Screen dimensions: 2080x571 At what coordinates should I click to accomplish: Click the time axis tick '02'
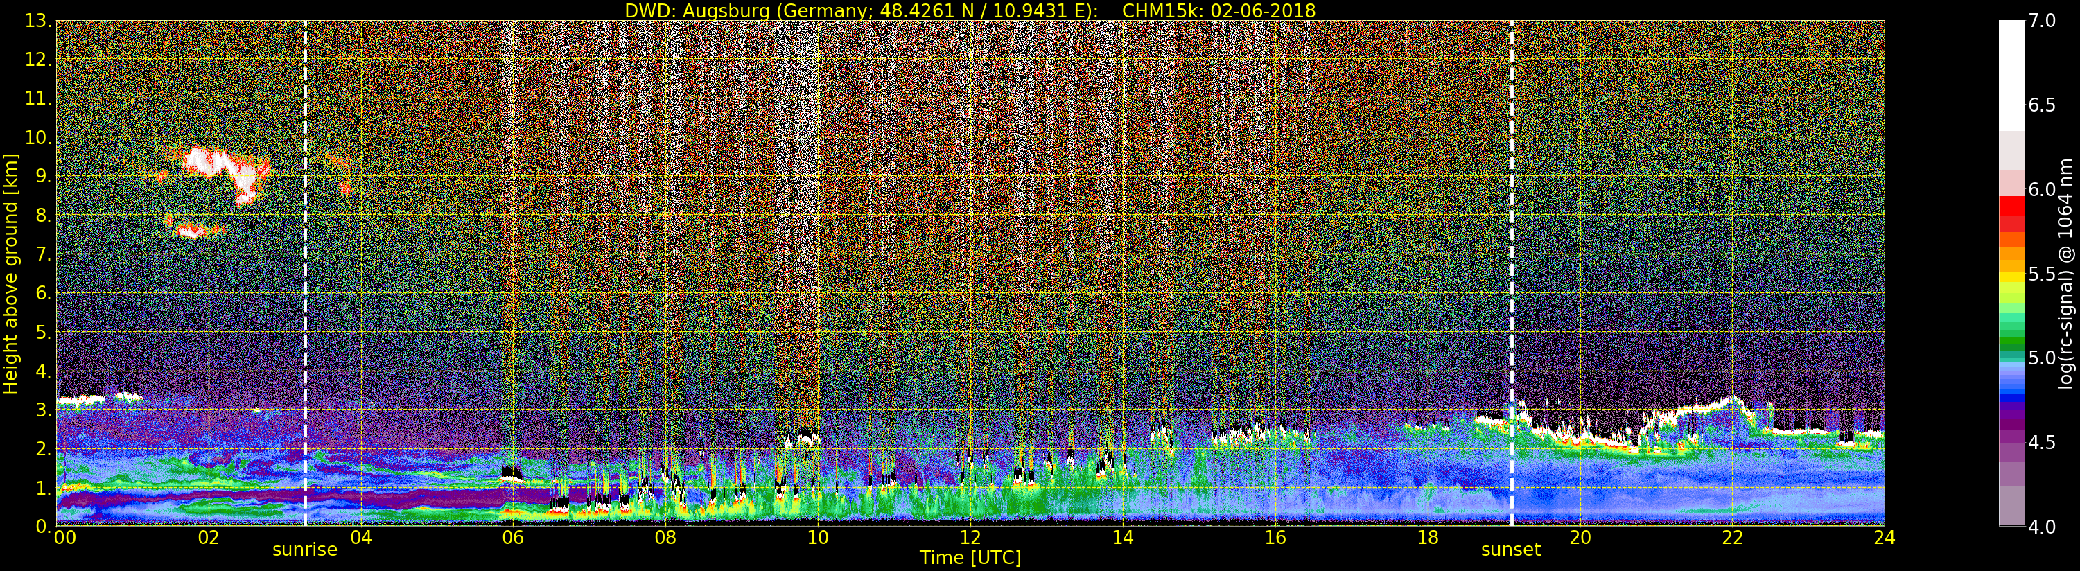point(209,538)
